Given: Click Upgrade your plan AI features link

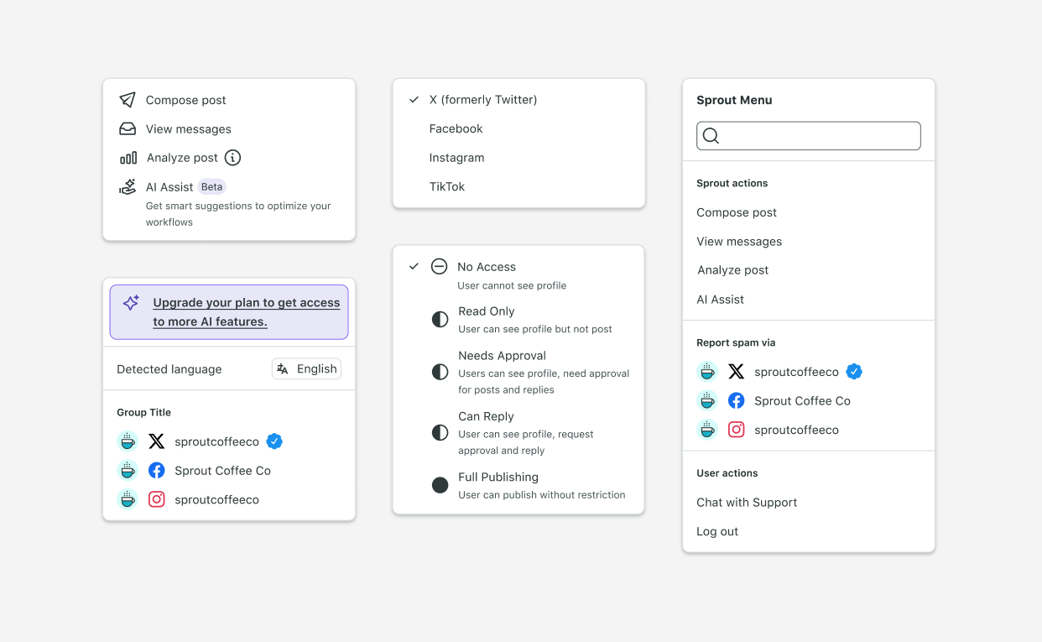Looking at the screenshot, I should click(x=247, y=312).
